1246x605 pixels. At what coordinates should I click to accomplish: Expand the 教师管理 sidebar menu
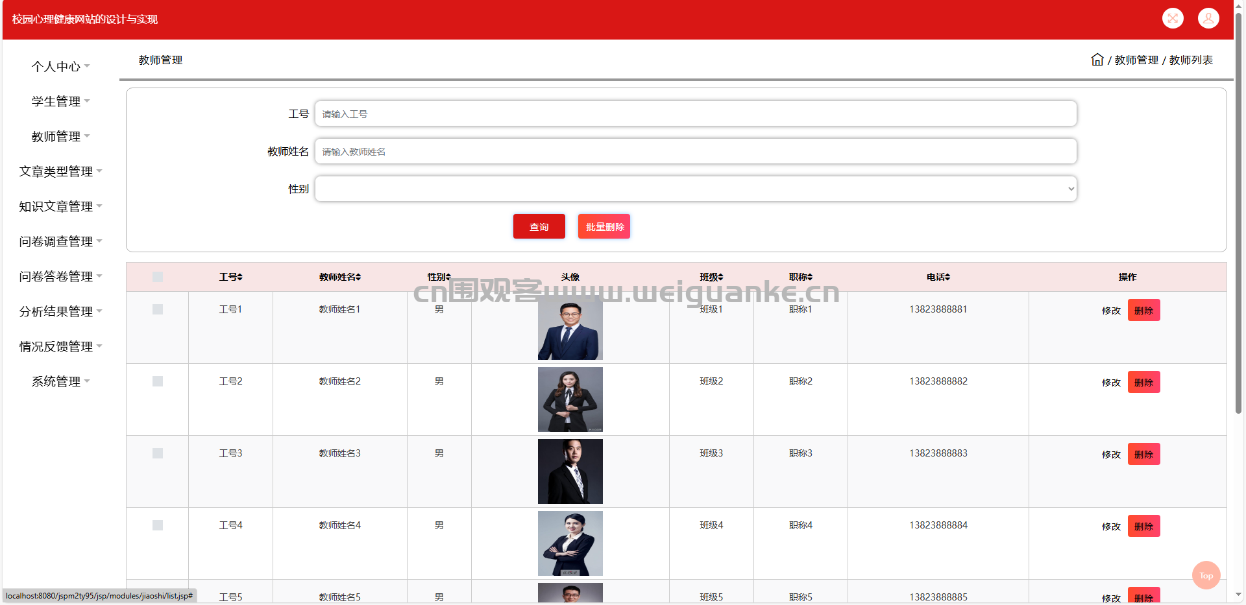(61, 136)
